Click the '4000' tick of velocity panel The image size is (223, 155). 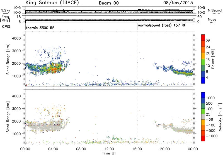pyautogui.click(x=16, y=96)
